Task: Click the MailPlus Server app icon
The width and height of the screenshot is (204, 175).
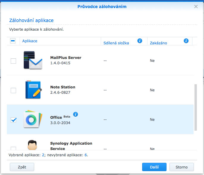Action: (33, 60)
